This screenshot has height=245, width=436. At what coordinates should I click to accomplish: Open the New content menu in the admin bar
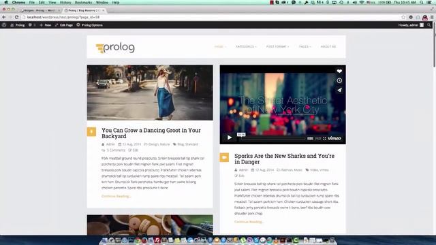pyautogui.click(x=45, y=25)
